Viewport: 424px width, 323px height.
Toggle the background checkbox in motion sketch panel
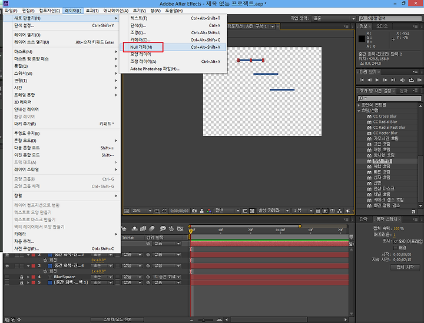click(x=396, y=248)
